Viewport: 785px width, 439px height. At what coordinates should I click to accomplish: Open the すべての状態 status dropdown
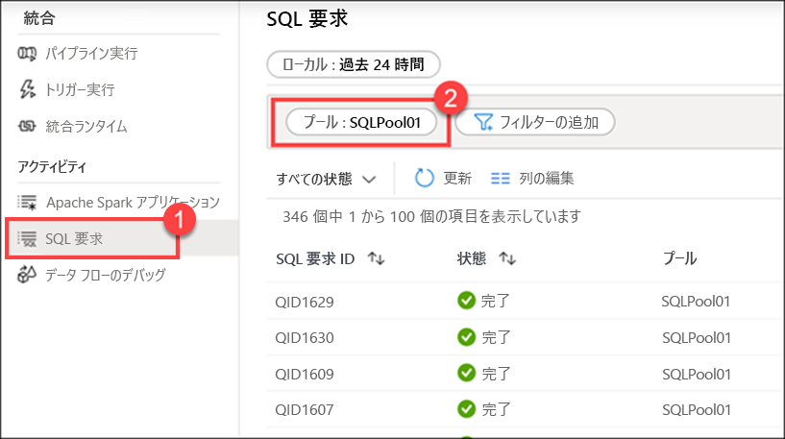(x=326, y=179)
